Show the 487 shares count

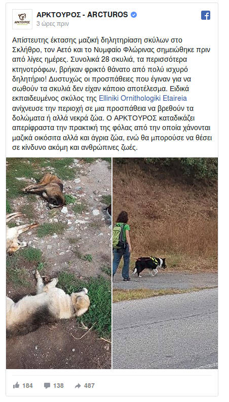[x=89, y=386]
